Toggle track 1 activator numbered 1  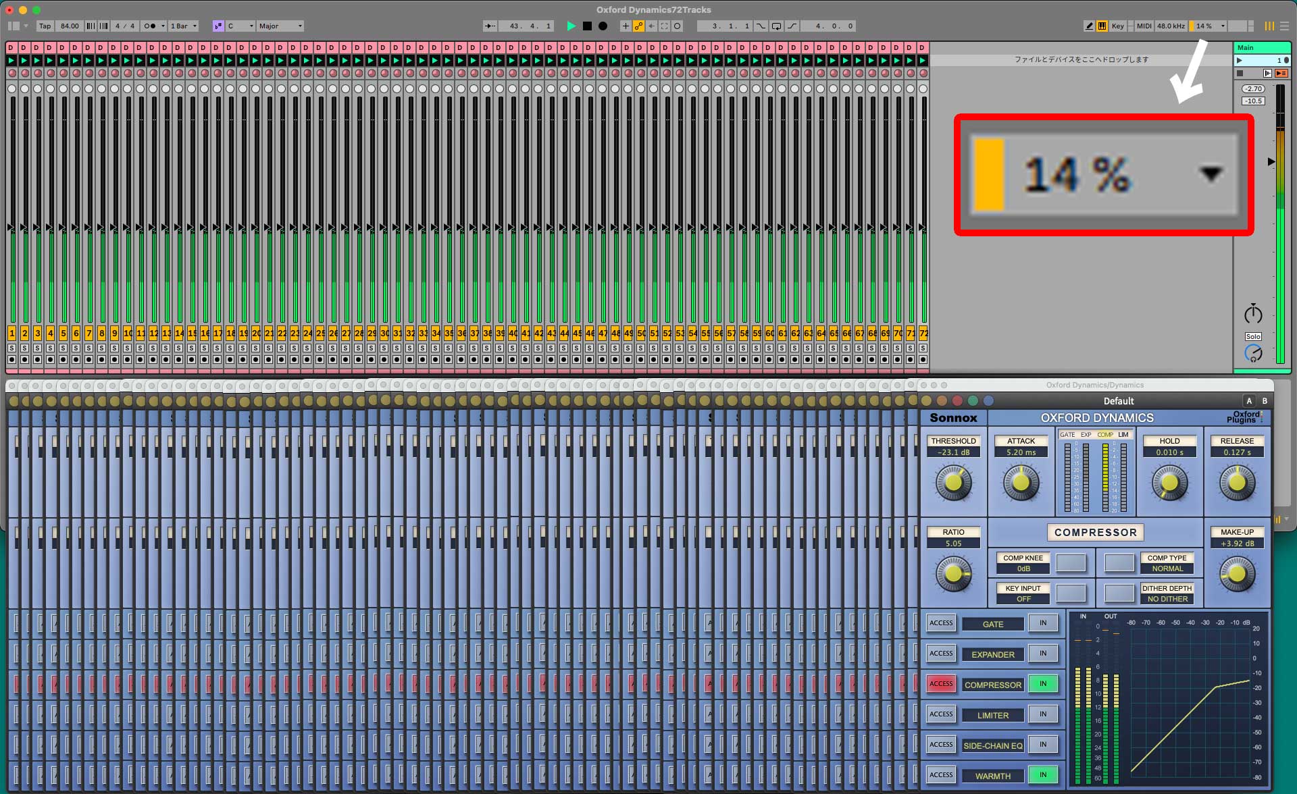[x=11, y=334]
